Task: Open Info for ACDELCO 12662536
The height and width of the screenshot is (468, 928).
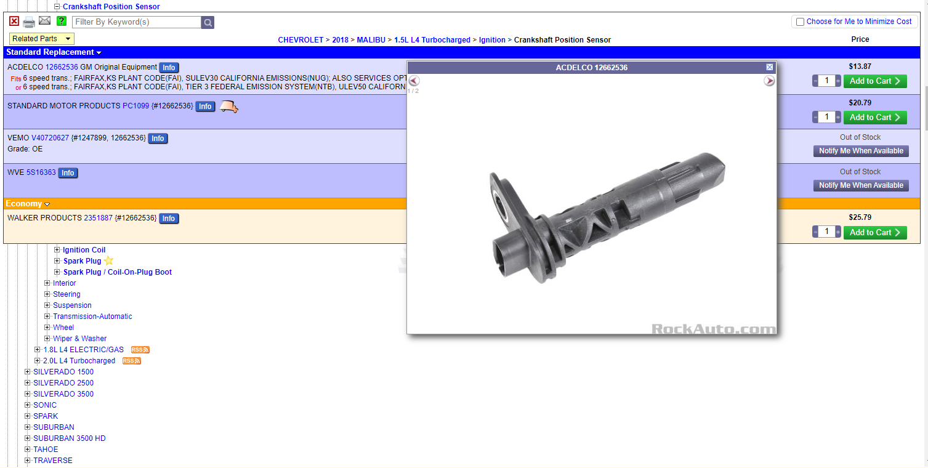Action: tap(169, 68)
